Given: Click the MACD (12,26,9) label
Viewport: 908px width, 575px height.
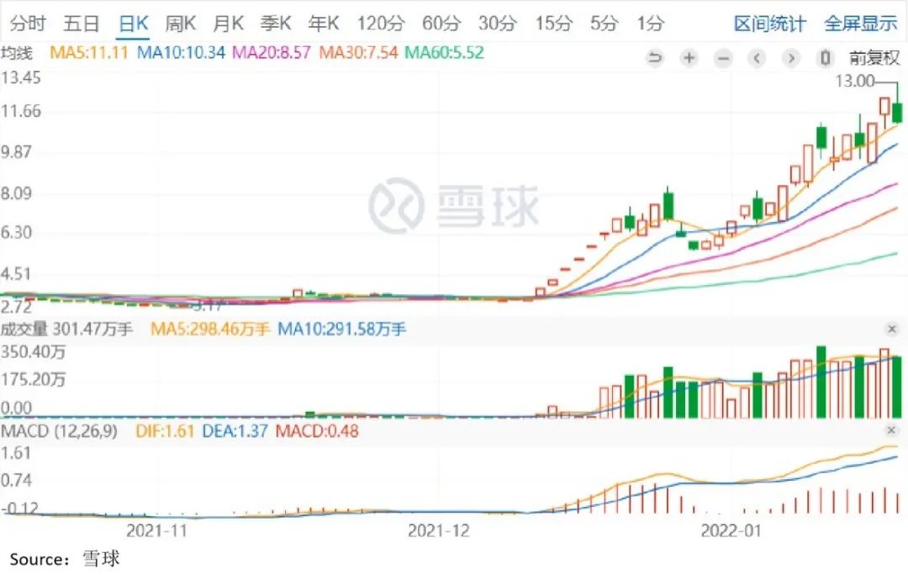Looking at the screenshot, I should (59, 430).
